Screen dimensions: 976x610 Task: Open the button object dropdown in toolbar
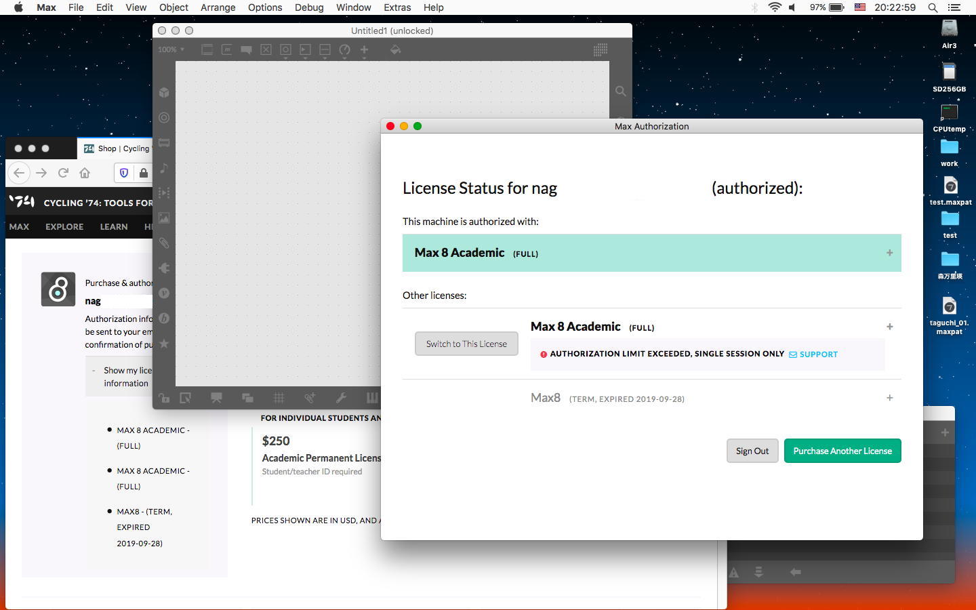tap(285, 50)
